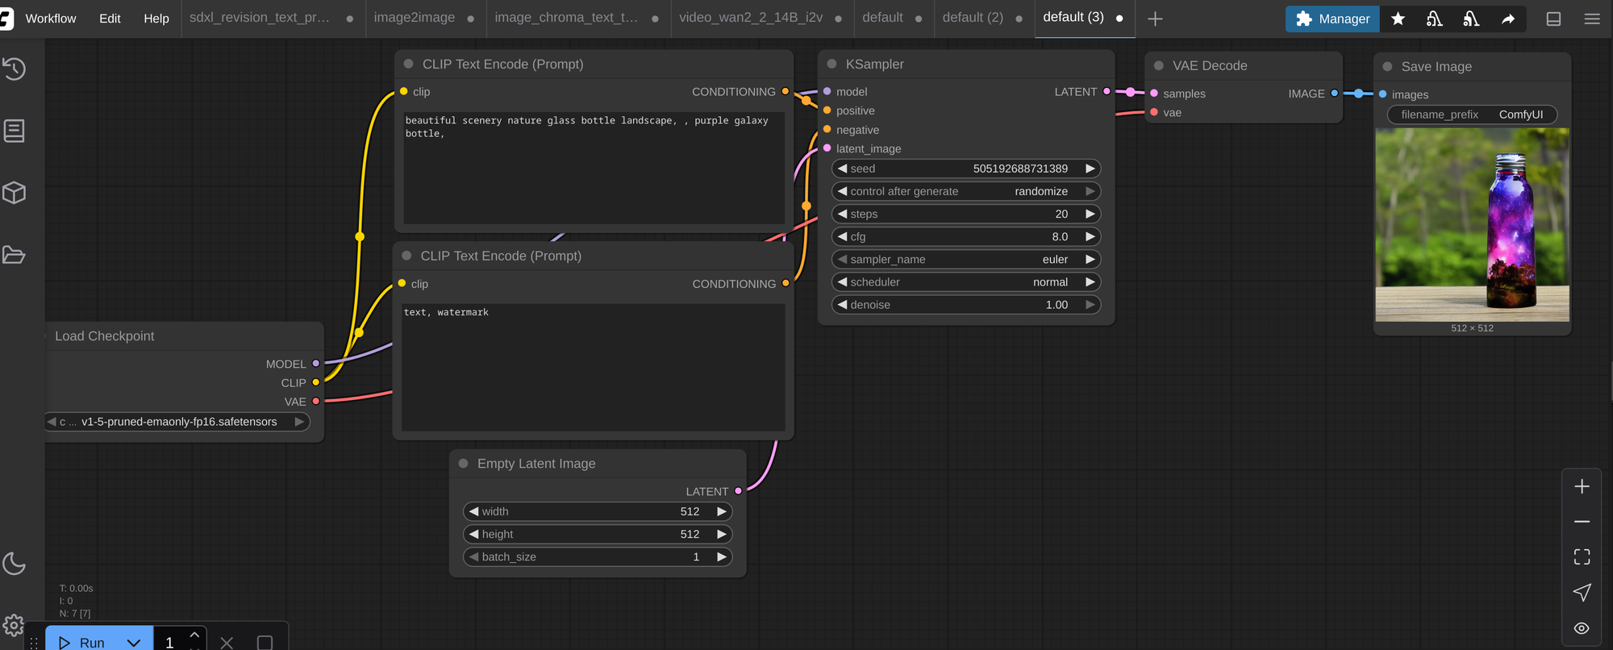
Task: Click the settings gear icon
Action: coord(13,625)
